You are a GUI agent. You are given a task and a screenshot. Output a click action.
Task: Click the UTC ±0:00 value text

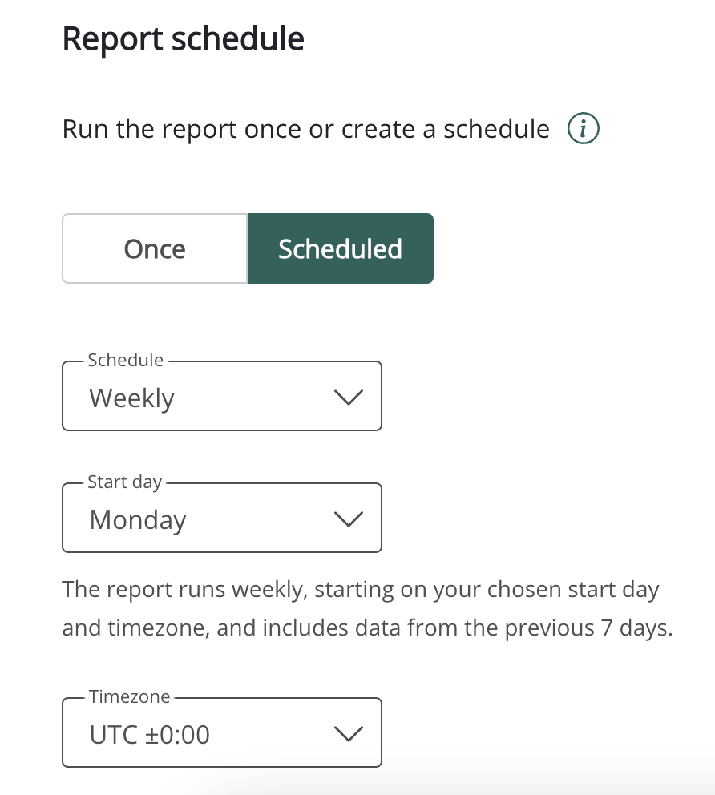150,735
